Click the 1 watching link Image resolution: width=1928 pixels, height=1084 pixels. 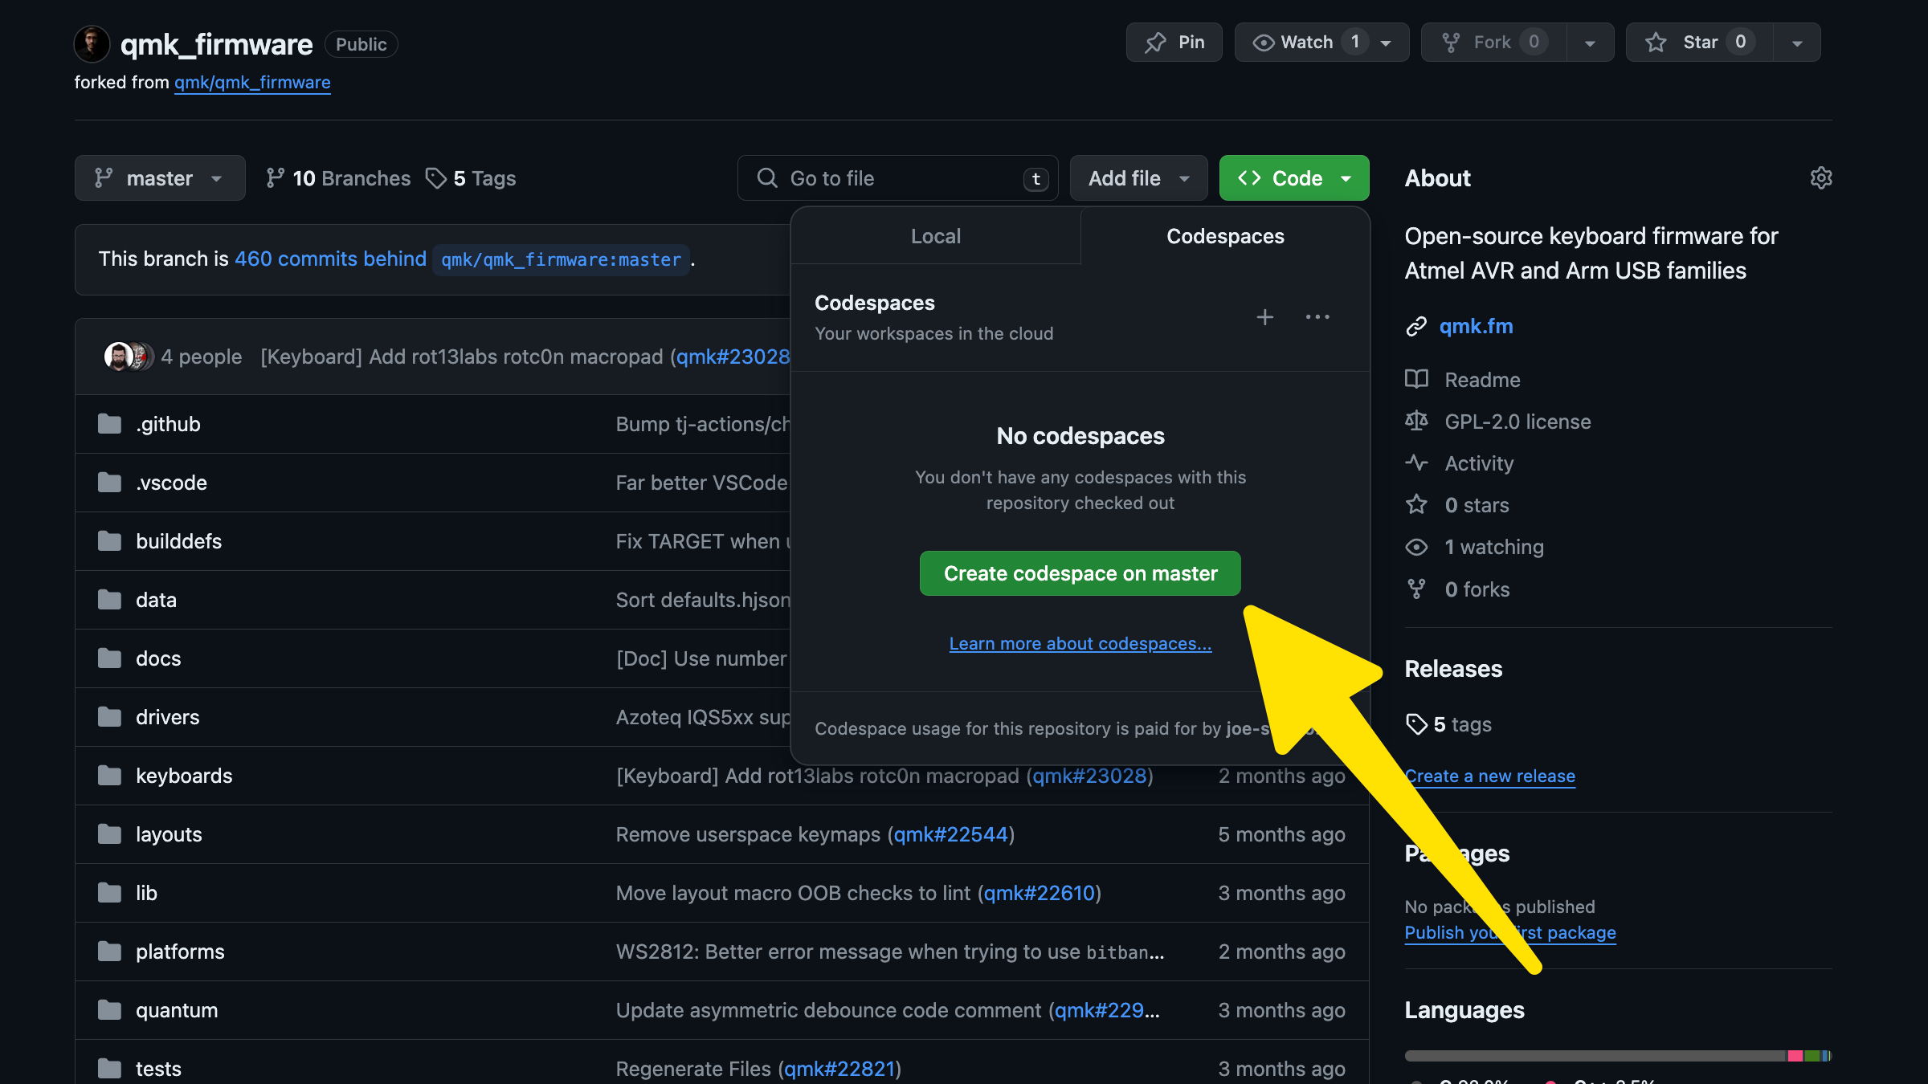coord(1494,547)
